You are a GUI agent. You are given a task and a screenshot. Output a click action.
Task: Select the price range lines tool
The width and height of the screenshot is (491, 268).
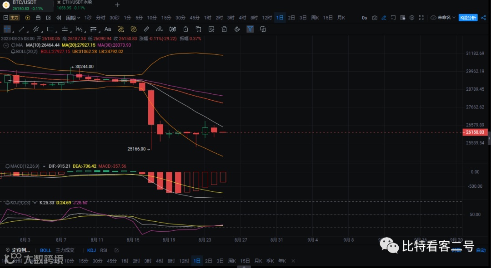[93, 29]
